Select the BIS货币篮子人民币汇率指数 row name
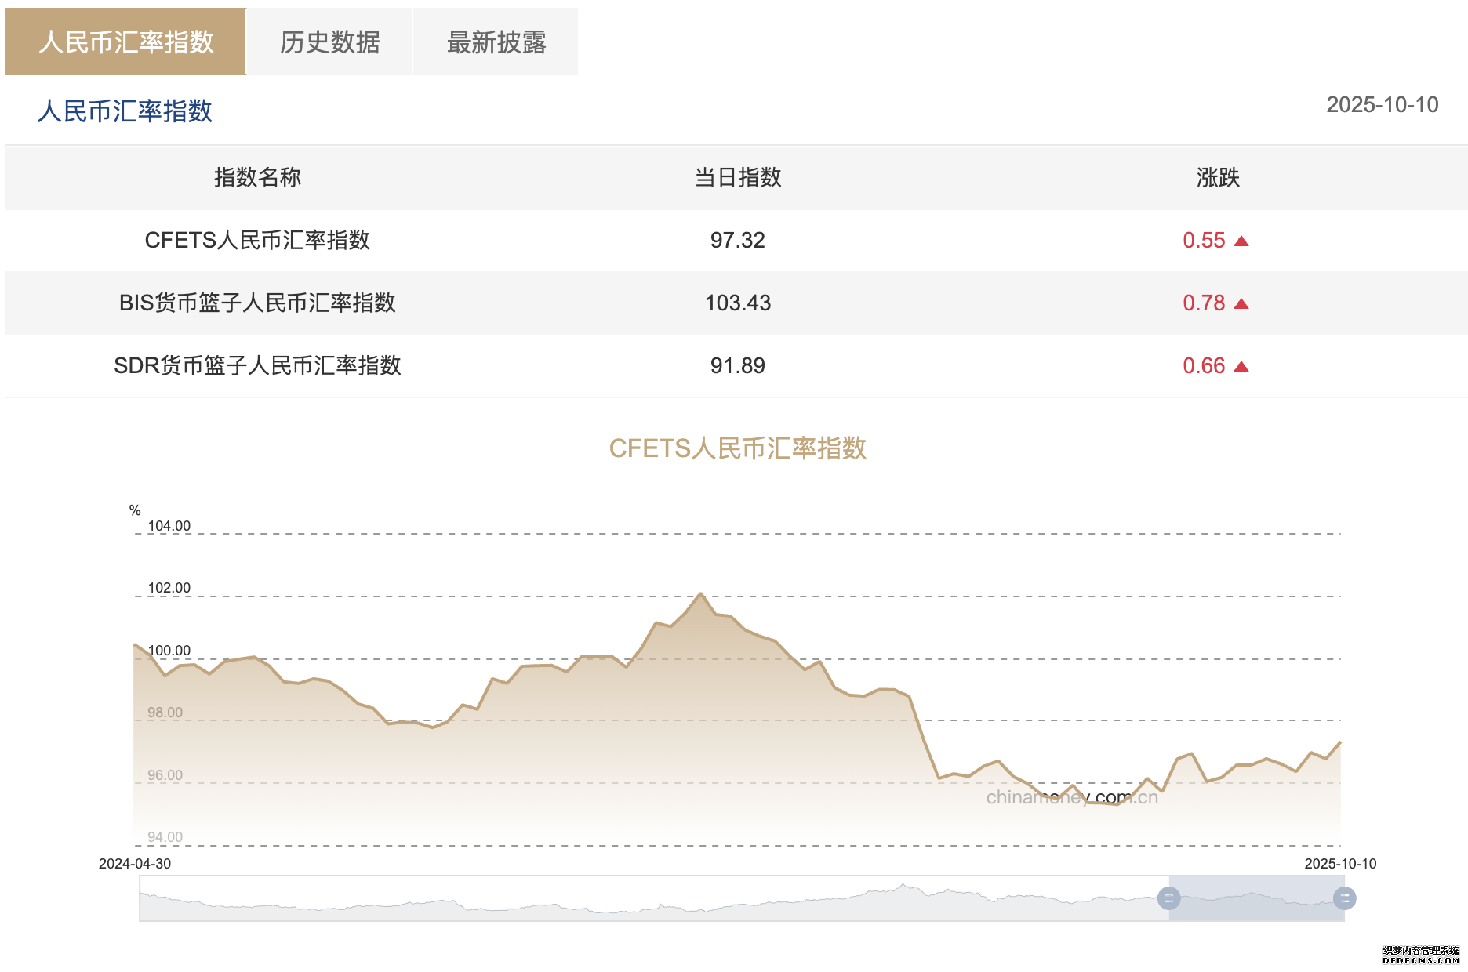The image size is (1468, 972). point(257,303)
